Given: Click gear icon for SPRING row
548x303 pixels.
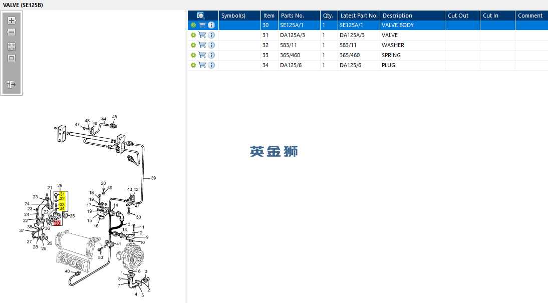Looking at the screenshot, I should 193,55.
